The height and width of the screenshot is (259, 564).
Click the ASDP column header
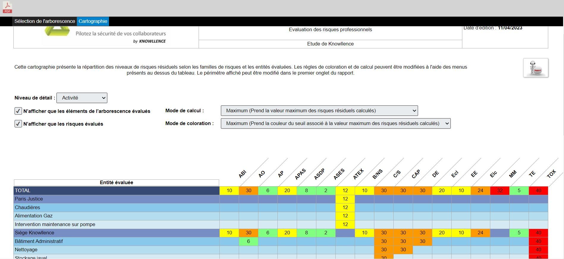pos(320,174)
